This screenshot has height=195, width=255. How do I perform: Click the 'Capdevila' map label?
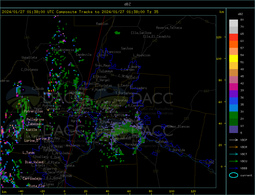(84, 55)
